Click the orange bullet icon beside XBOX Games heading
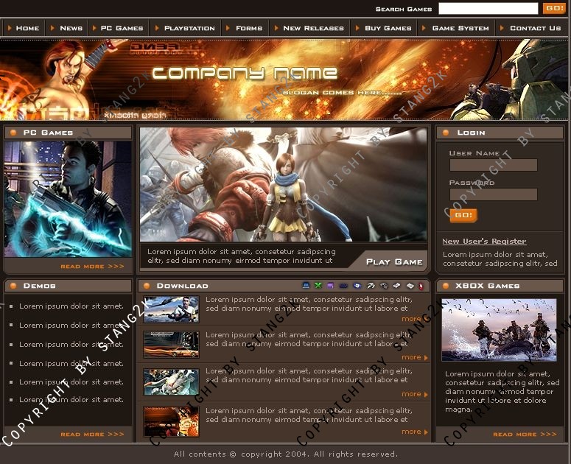The width and height of the screenshot is (571, 464). pos(446,286)
